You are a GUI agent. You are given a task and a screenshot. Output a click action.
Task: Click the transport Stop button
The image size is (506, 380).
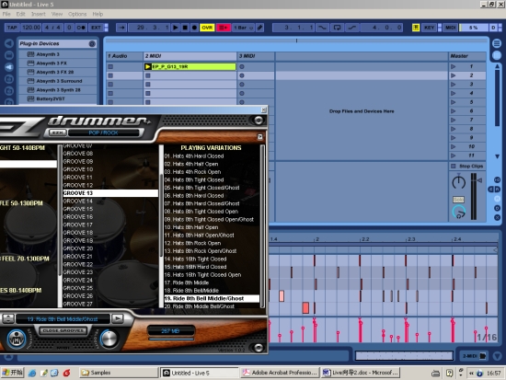(x=185, y=28)
